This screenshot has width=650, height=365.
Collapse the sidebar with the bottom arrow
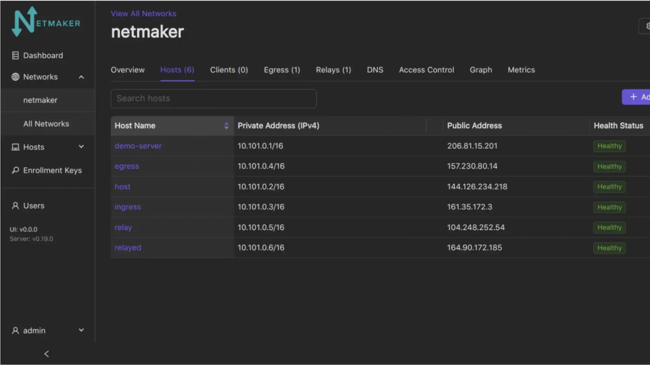(x=46, y=354)
